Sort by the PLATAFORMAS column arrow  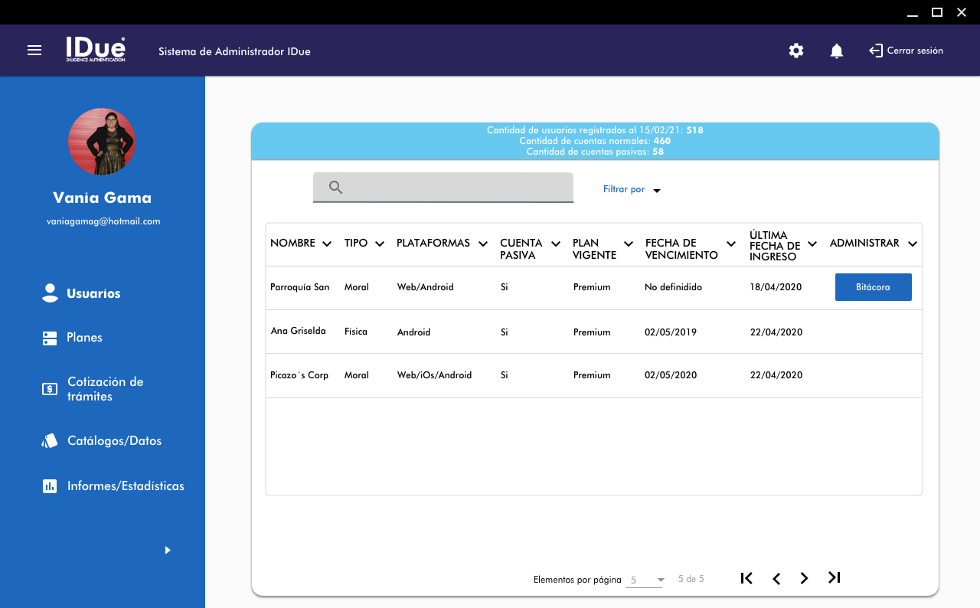click(483, 244)
